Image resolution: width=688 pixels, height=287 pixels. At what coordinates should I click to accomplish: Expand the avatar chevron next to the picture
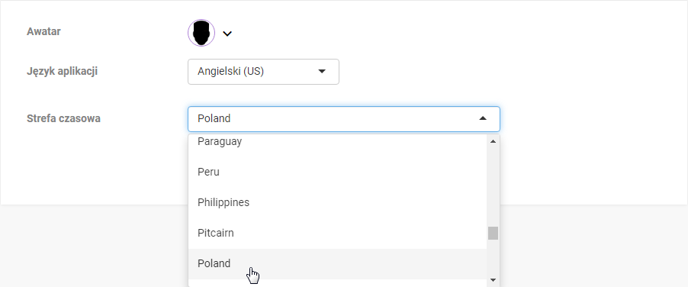[x=227, y=34]
